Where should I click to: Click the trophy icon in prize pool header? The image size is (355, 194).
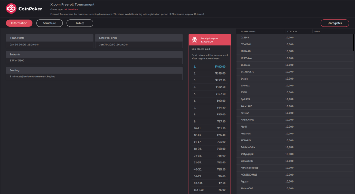coord(194,40)
